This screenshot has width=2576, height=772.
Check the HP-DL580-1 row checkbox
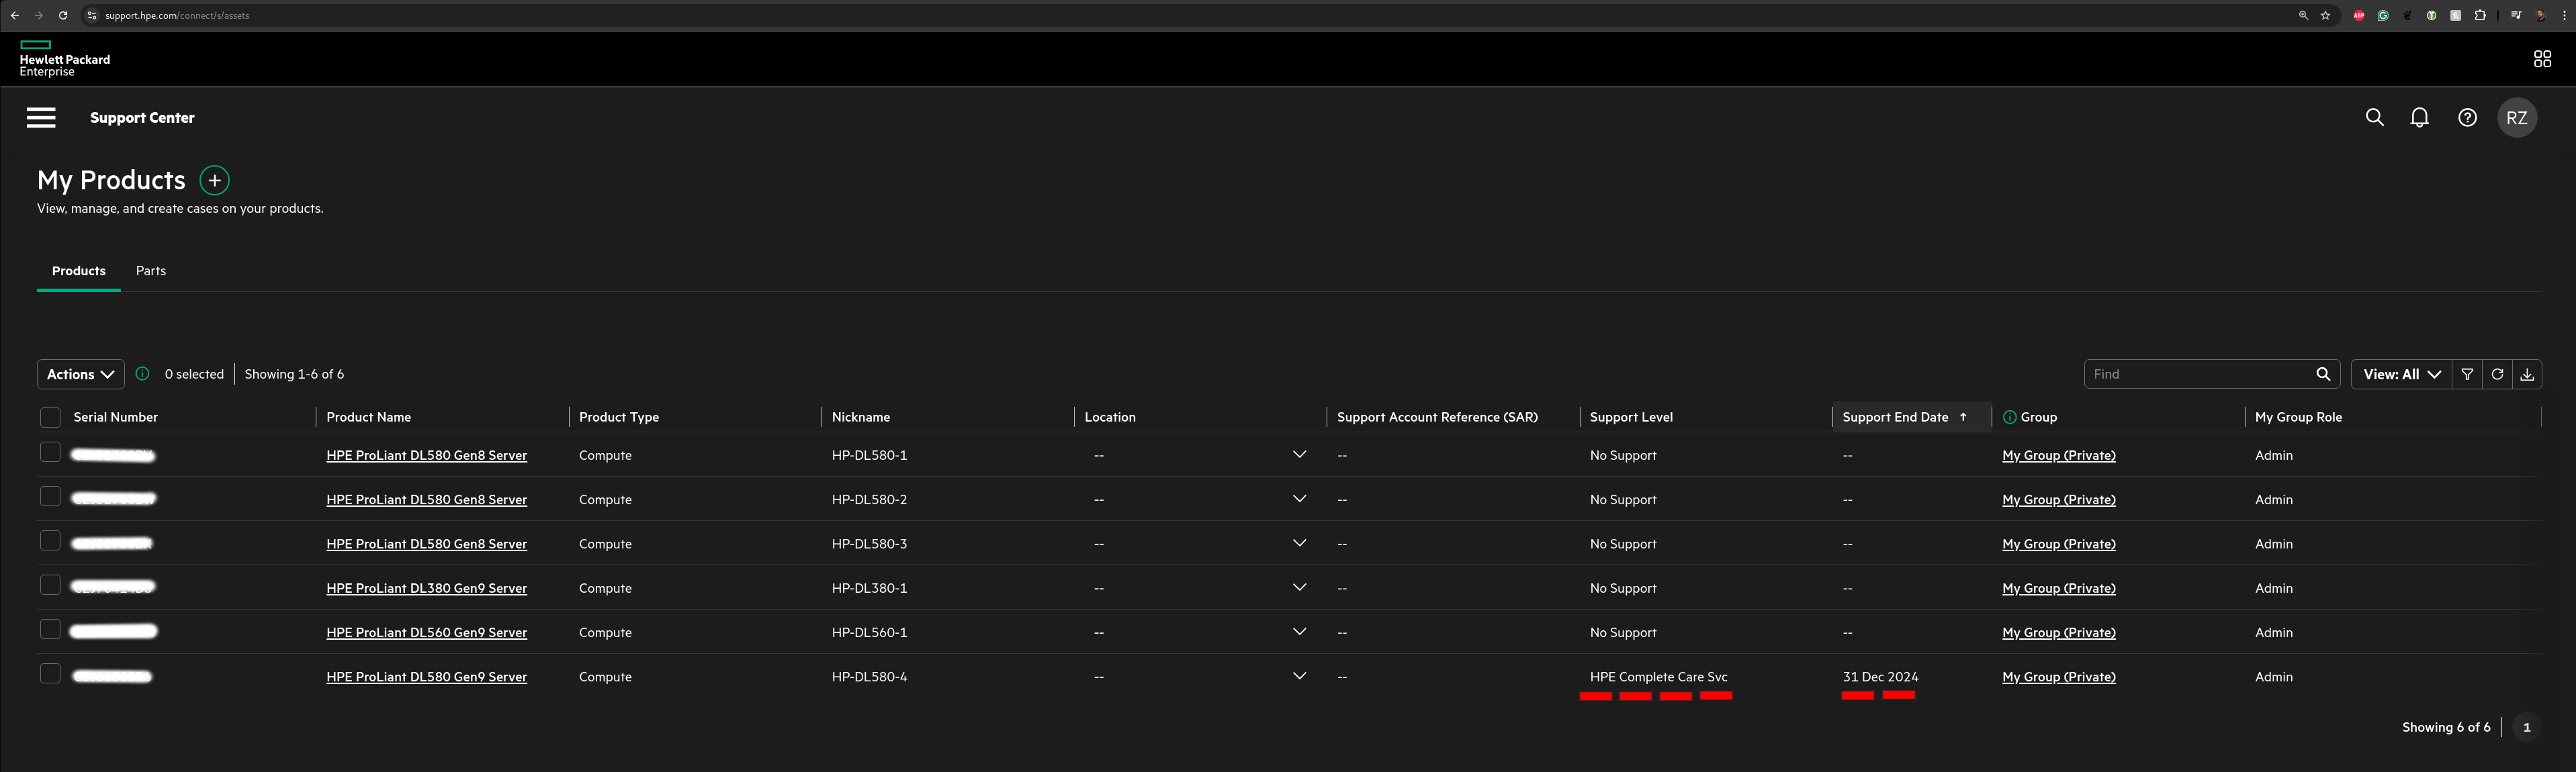(50, 452)
